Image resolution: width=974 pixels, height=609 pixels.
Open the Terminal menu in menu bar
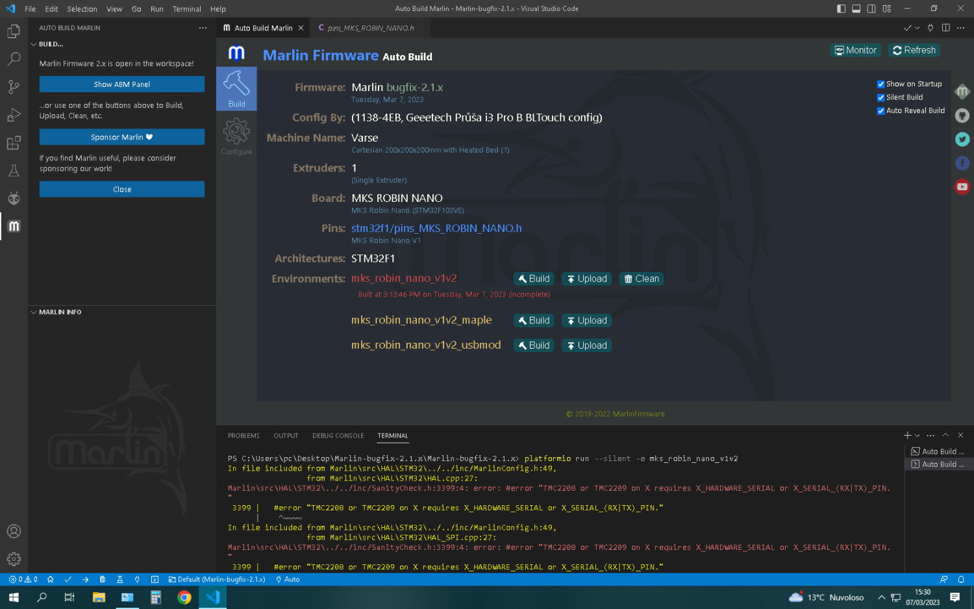tap(186, 9)
